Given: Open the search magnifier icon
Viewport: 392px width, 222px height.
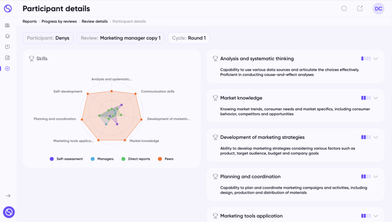Looking at the screenshot, I should [x=344, y=8].
